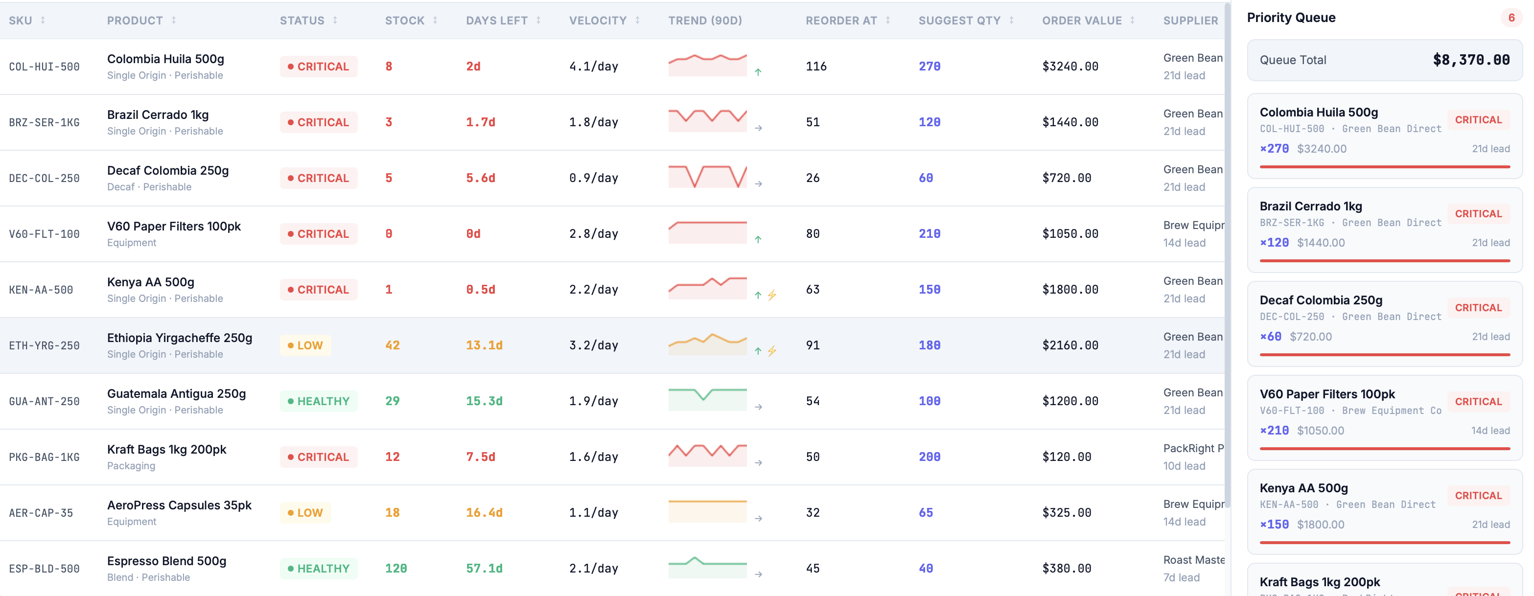Click lightning icon in Ethiopia Yirgacheffe row
The width and height of the screenshot is (1534, 596).
click(x=772, y=351)
